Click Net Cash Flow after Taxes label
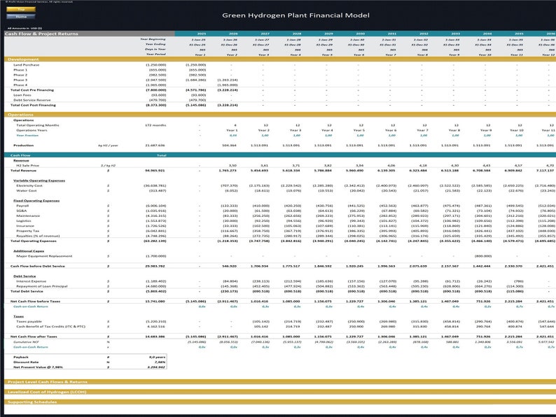 (x=34, y=337)
